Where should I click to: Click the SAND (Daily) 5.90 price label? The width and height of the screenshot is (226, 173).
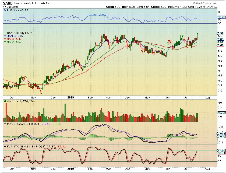tap(20, 33)
